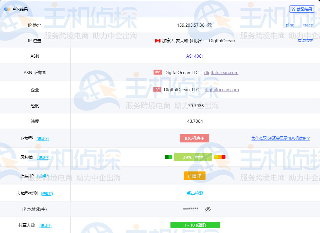Viewport: 320px width, 233px height.
Task: Open the AS14061 ASN link
Action: tap(195, 56)
